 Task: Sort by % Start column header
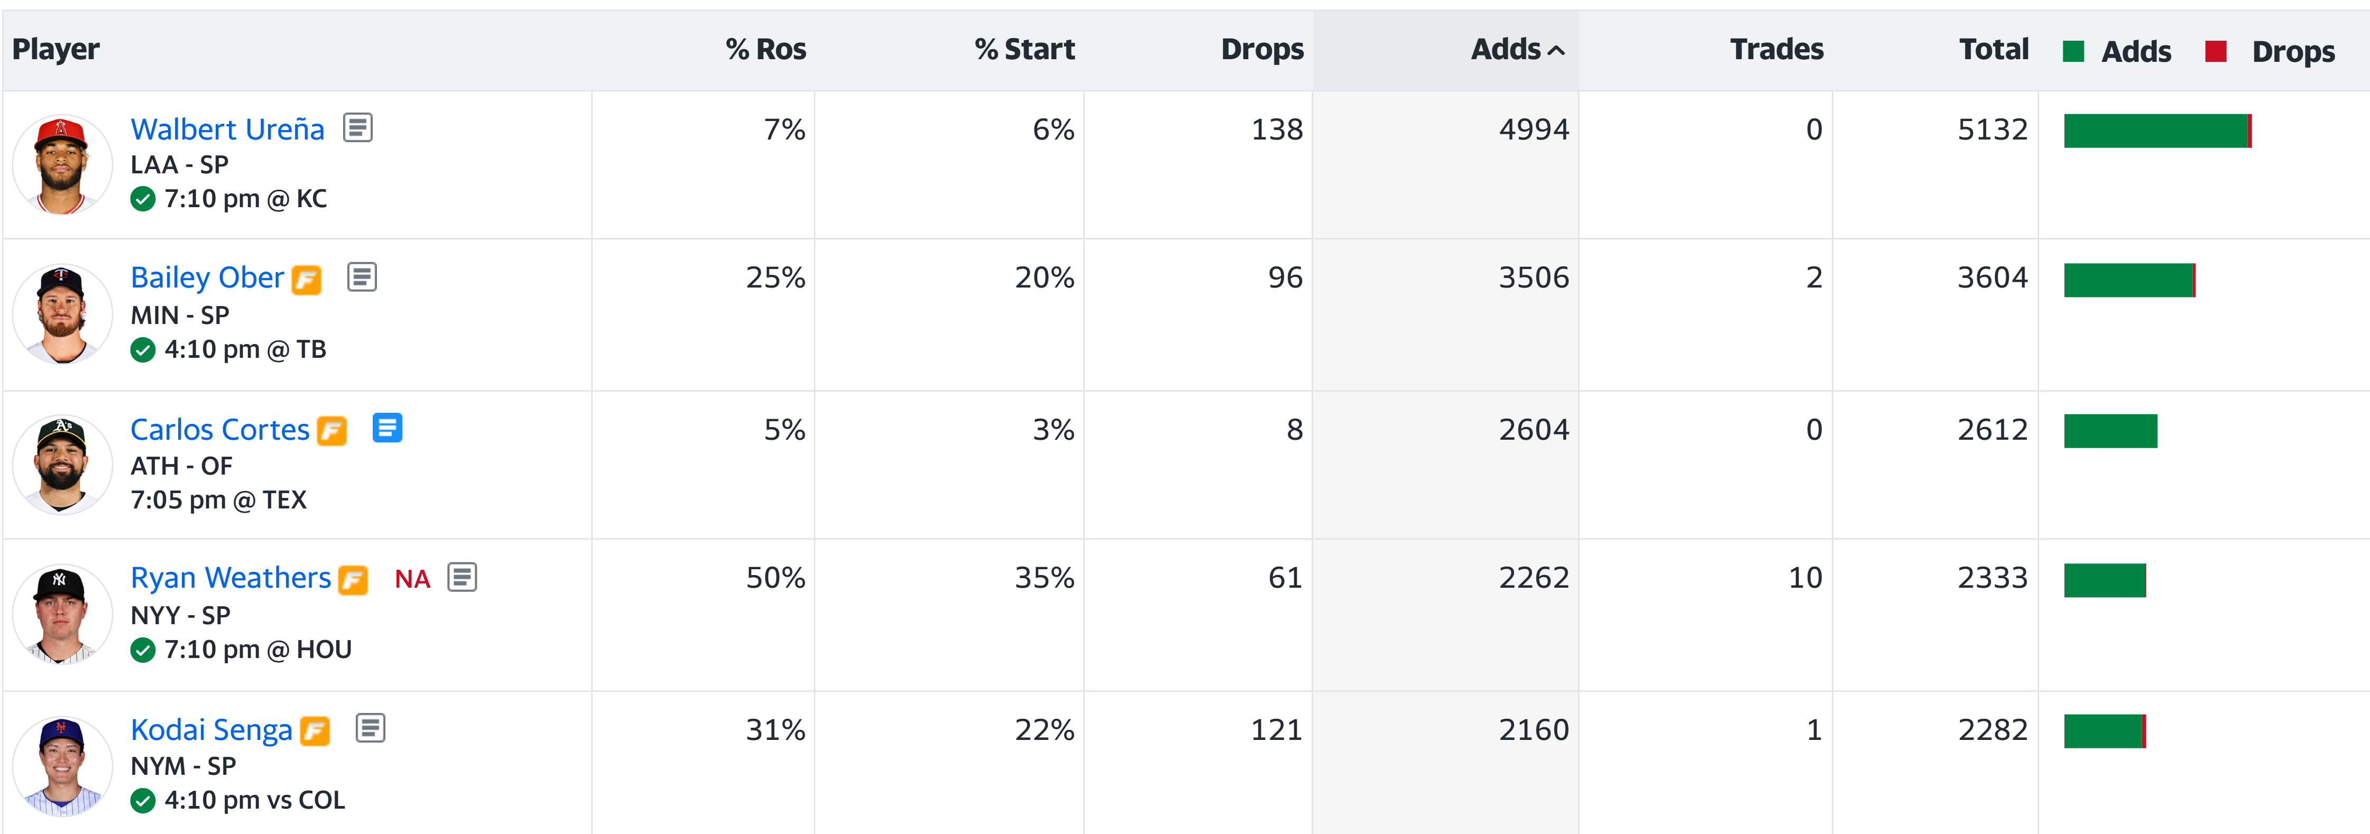[1024, 50]
